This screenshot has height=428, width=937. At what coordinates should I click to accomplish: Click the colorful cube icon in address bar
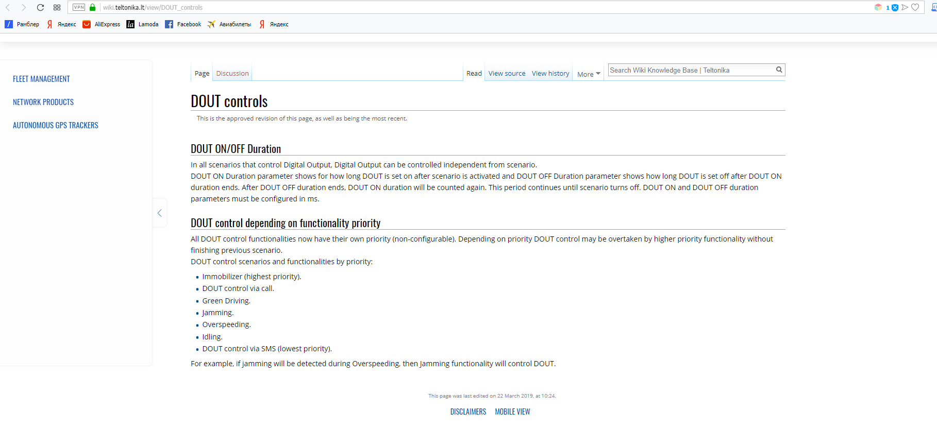[x=878, y=7]
